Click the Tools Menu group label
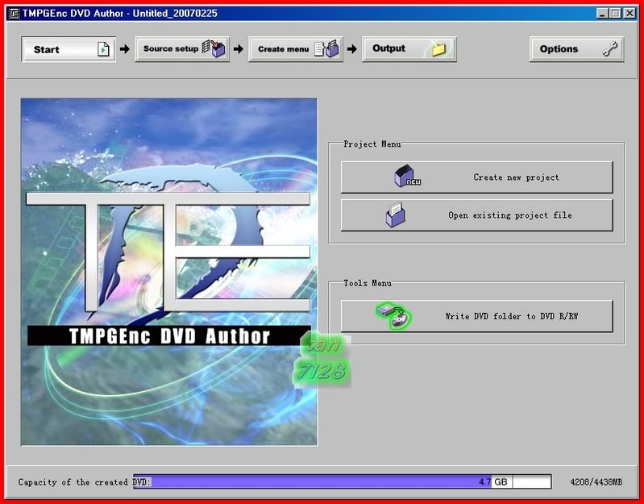 (368, 283)
